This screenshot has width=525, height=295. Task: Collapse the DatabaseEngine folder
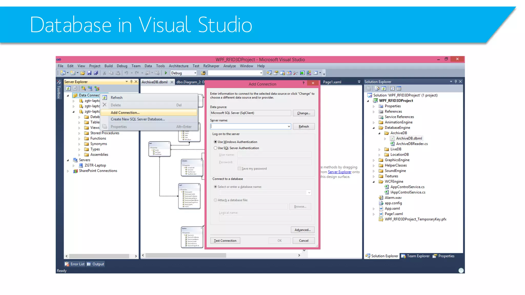tap(373, 128)
